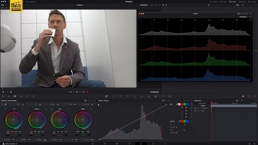Switch to Timeline tab in top bar

[214, 2]
